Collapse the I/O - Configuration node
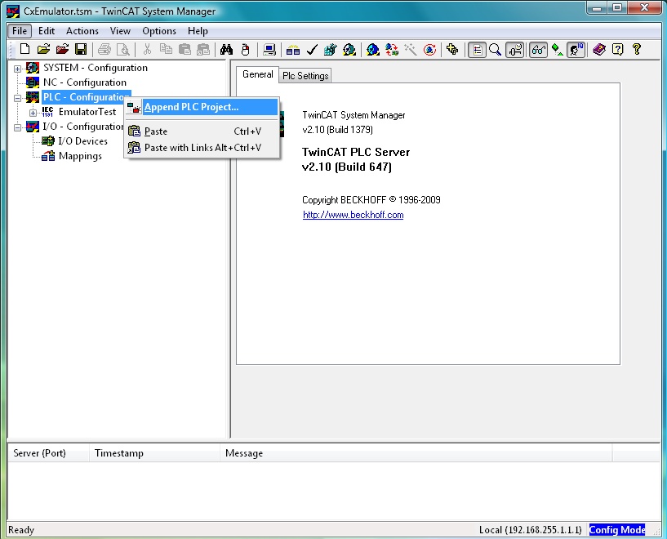The width and height of the screenshot is (667, 539). [17, 127]
